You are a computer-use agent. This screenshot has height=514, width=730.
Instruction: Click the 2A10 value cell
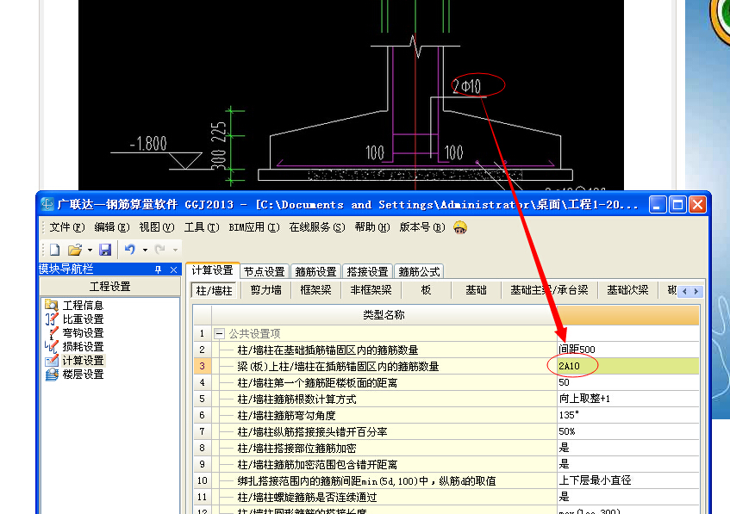click(x=628, y=366)
